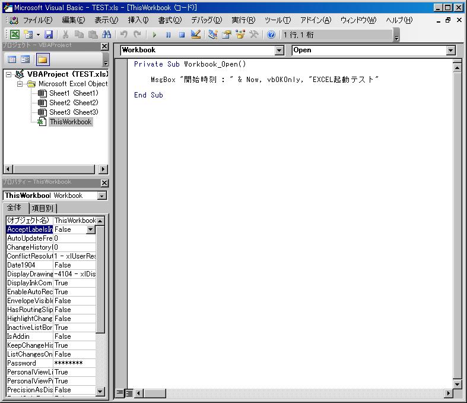Click the IsAddin property row

click(51, 336)
